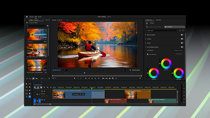Switch Project panel to list view
210x118 pixels.
[x=30, y=79]
